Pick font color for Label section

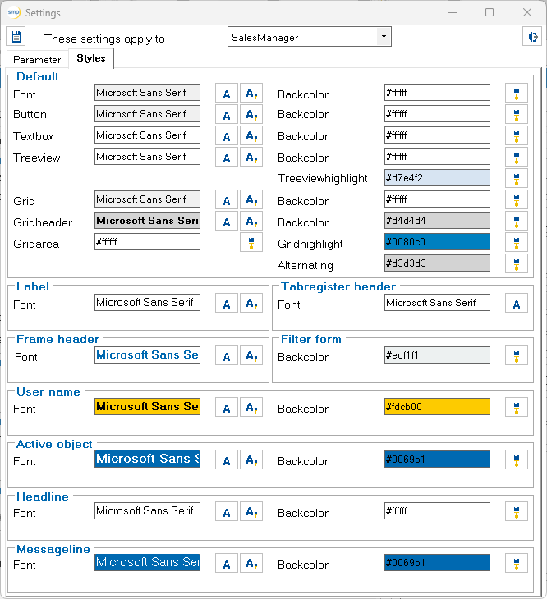click(x=251, y=304)
